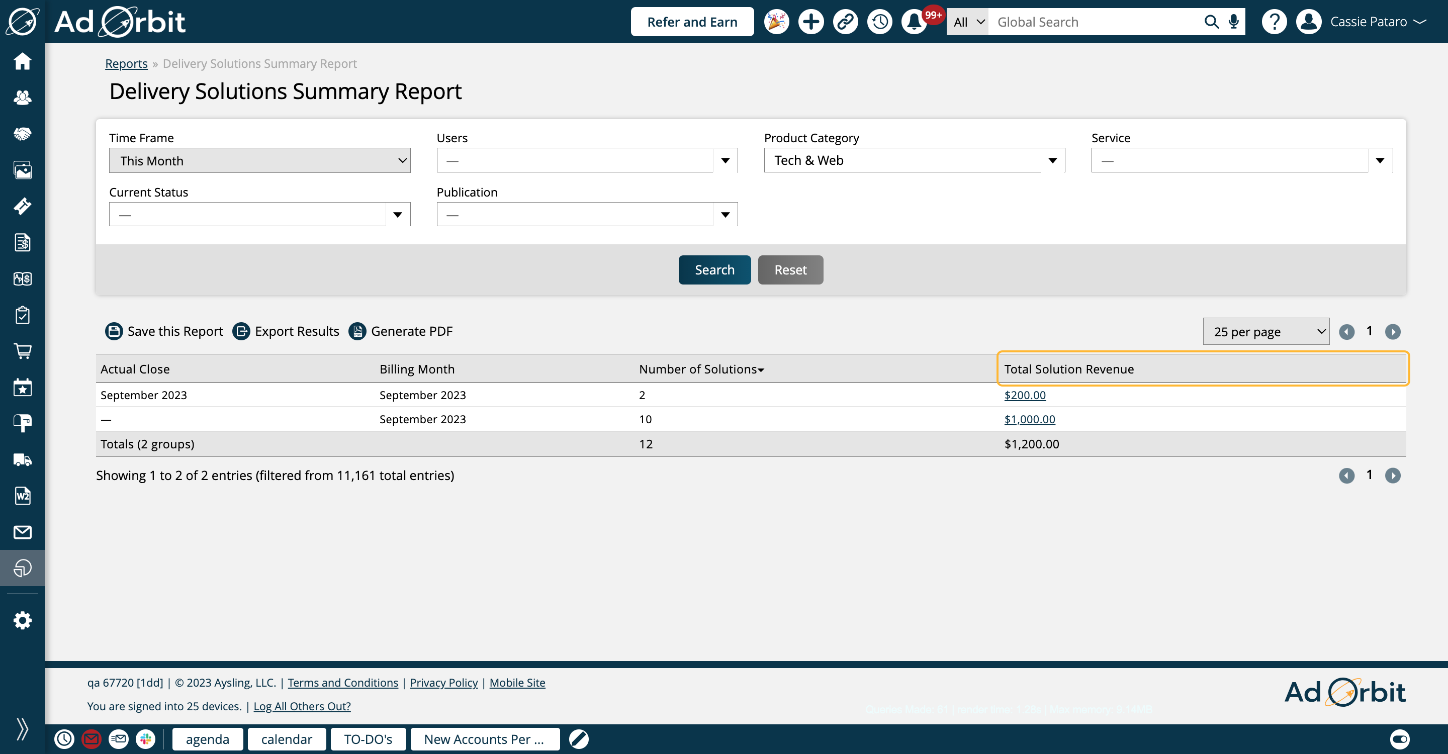Click the Export Results icon
Viewport: 1448px width, 754px height.
pos(241,331)
